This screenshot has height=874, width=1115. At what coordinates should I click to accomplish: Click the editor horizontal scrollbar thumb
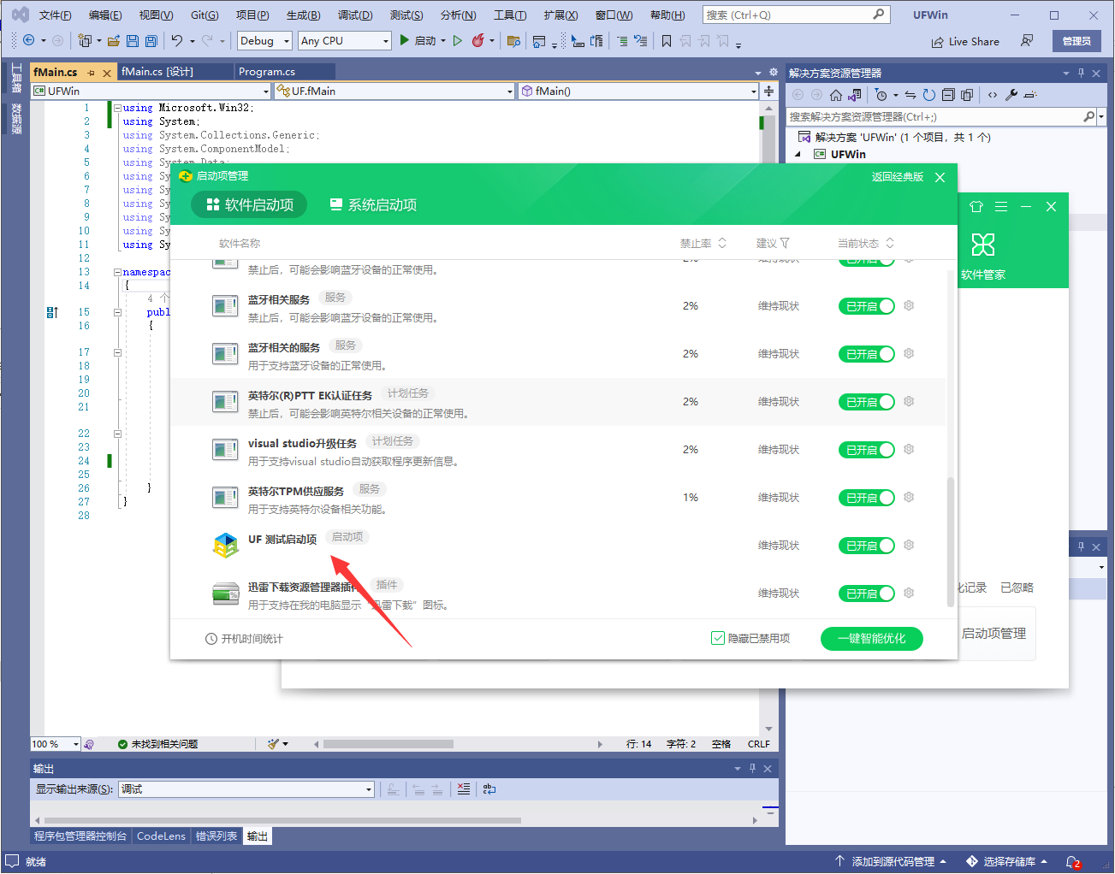tap(388, 744)
